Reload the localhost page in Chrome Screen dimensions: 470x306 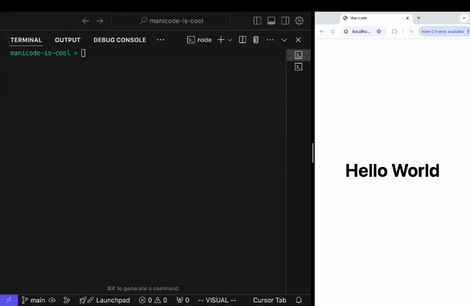(332, 31)
